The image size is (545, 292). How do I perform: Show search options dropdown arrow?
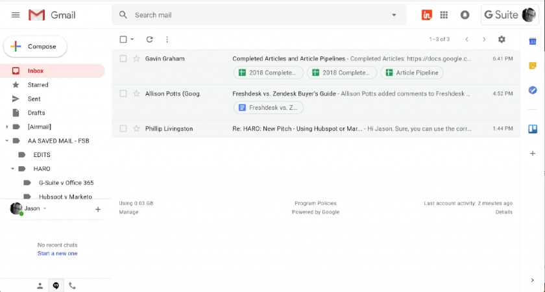click(x=394, y=15)
